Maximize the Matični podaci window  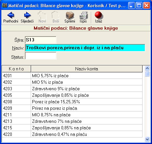(139, 5)
